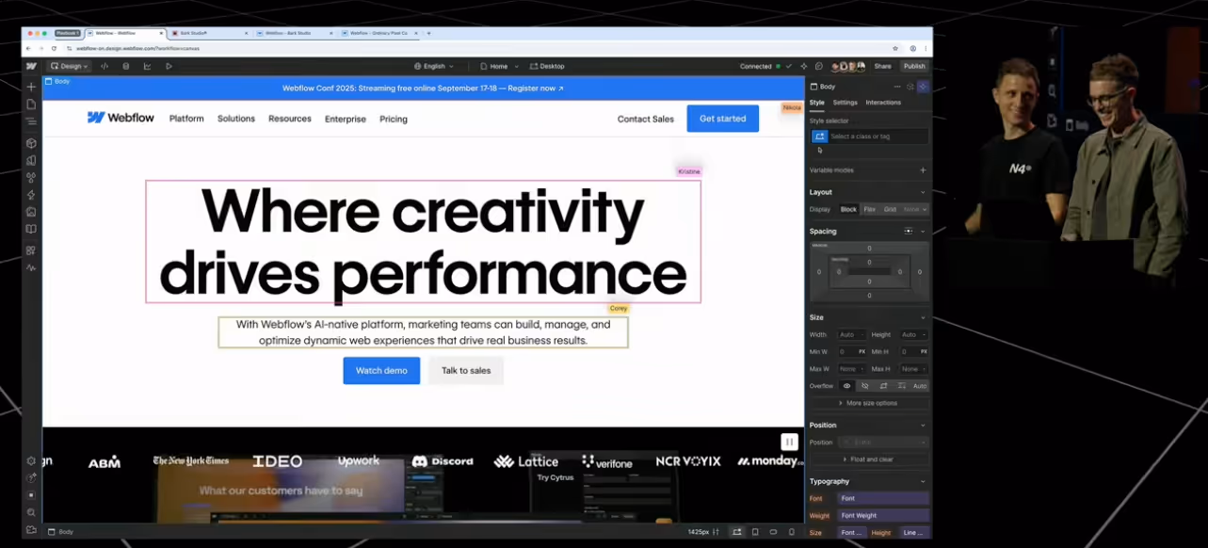The width and height of the screenshot is (1208, 548).
Task: Pause the logo marquee animation
Action: click(x=789, y=442)
